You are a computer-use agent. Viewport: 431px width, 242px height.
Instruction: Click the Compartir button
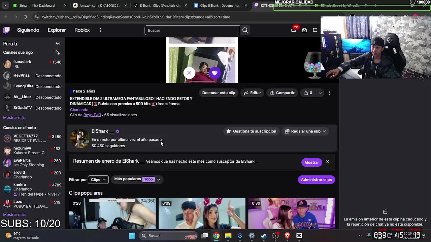(x=282, y=93)
